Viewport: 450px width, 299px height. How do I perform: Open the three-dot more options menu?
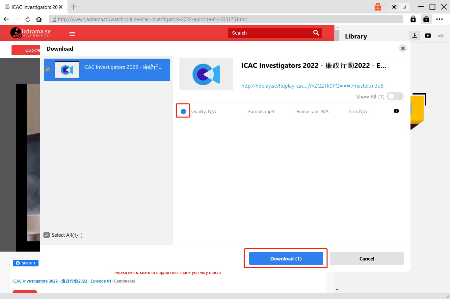pos(439,19)
